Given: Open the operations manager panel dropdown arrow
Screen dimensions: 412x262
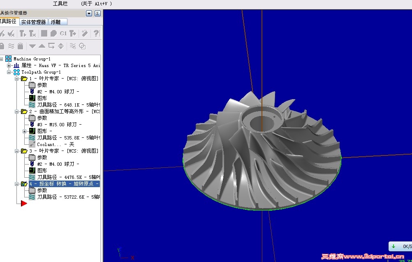Looking at the screenshot, I should pos(89,14).
